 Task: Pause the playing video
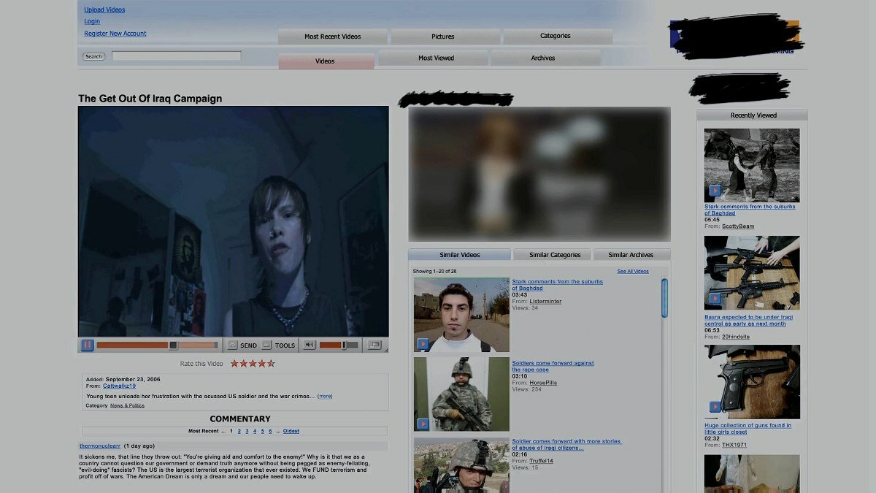87,345
